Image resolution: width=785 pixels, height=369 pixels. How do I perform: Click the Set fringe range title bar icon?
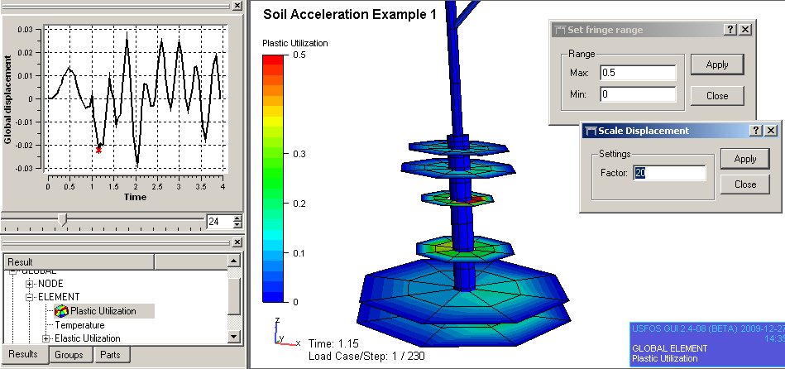(560, 30)
